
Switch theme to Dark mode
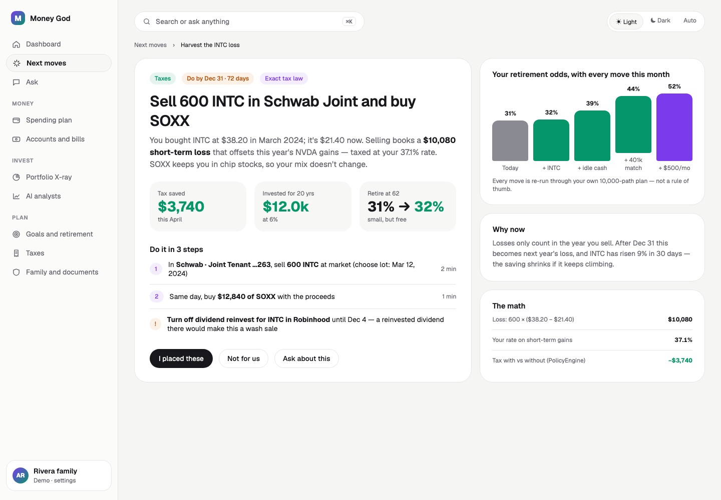(660, 20)
